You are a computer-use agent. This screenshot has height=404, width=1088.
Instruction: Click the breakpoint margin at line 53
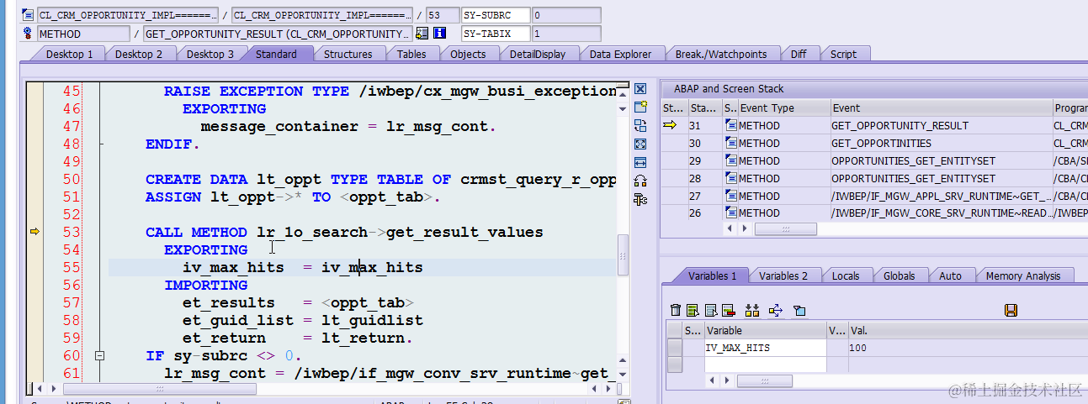coord(34,232)
